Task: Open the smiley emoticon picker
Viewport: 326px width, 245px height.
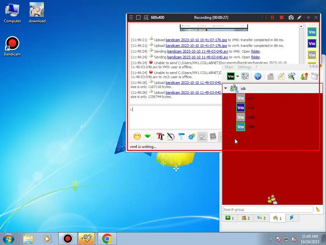Action: click(137, 137)
